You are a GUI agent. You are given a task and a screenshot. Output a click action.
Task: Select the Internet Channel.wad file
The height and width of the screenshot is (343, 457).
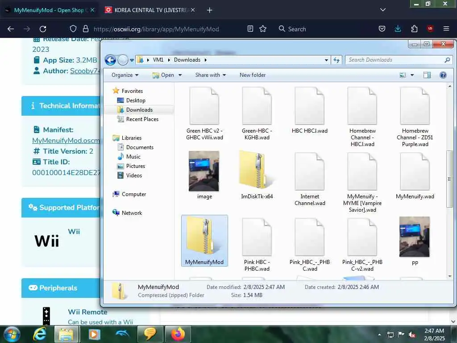(x=310, y=179)
